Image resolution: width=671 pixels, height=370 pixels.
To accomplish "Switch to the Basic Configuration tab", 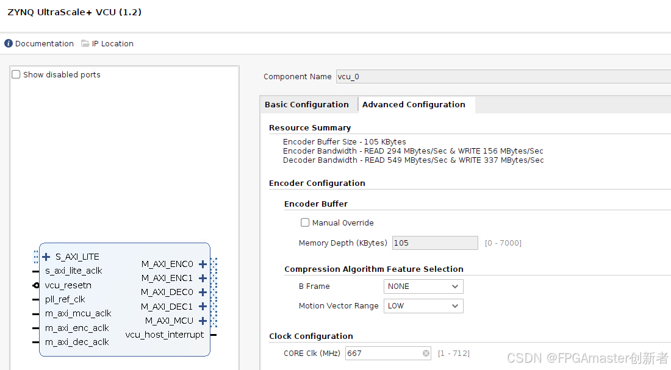I will tap(307, 104).
